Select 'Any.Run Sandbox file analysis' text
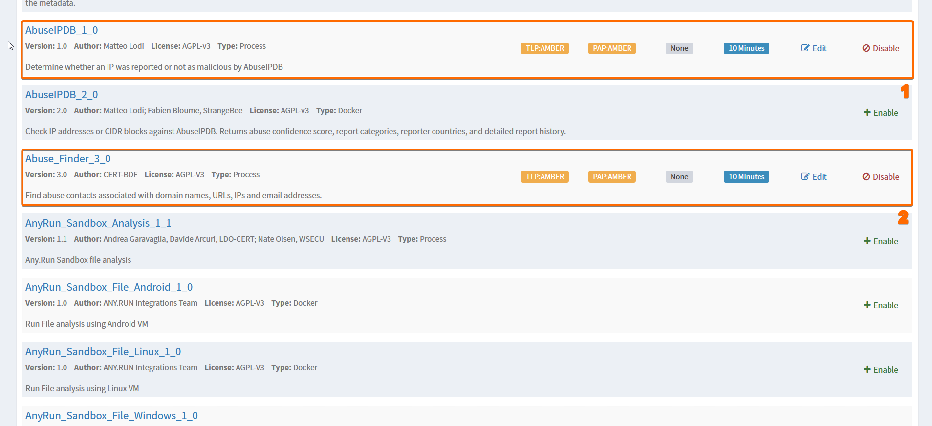This screenshot has width=932, height=426. pos(78,260)
